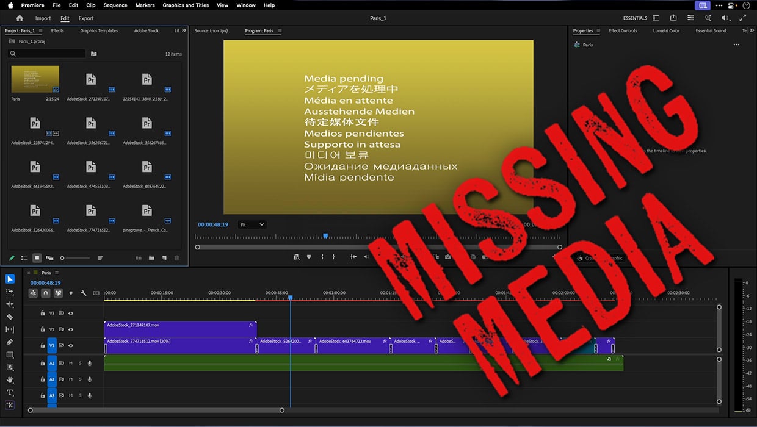This screenshot has width=757, height=427.
Task: Click the New Item icon in Project panel
Action: pos(164,258)
